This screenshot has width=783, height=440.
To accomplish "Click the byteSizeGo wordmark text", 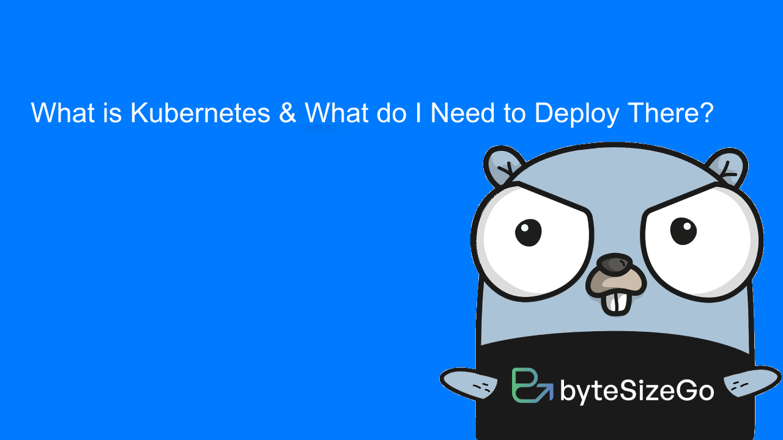I will 637,391.
